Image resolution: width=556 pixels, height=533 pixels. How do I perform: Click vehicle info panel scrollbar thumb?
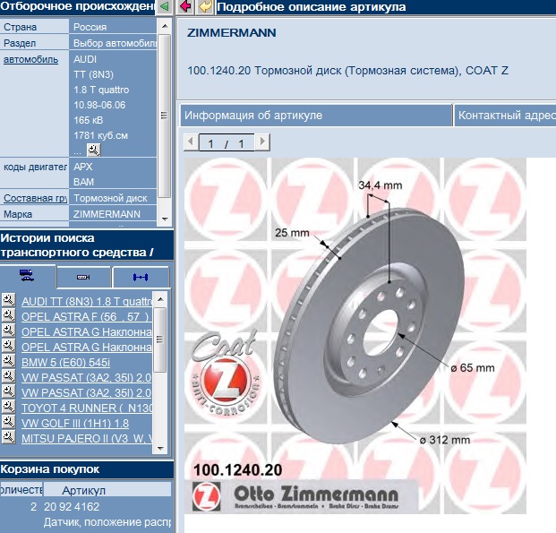tap(164, 116)
